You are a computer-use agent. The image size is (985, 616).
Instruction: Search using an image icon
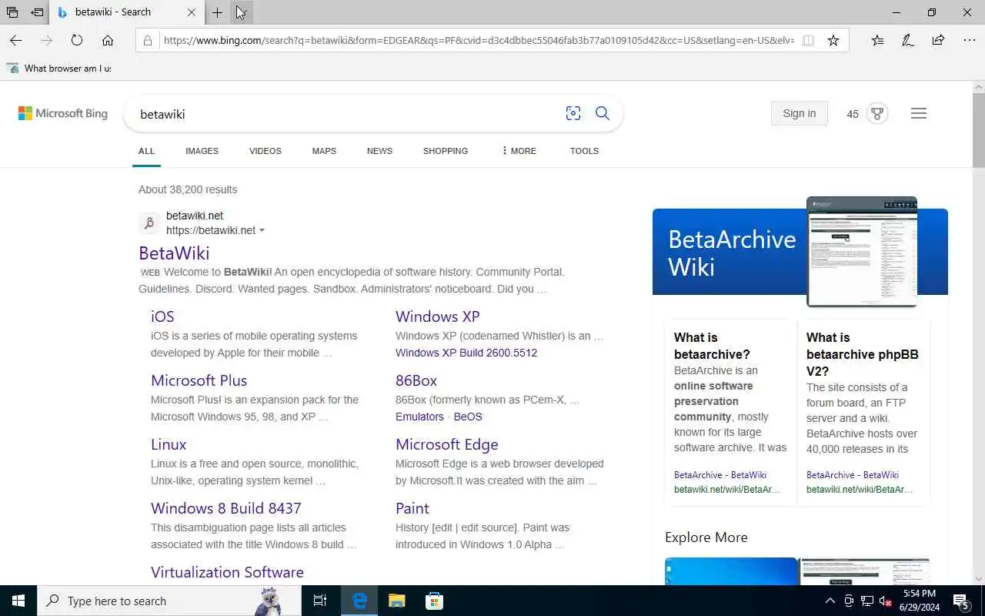tap(573, 114)
